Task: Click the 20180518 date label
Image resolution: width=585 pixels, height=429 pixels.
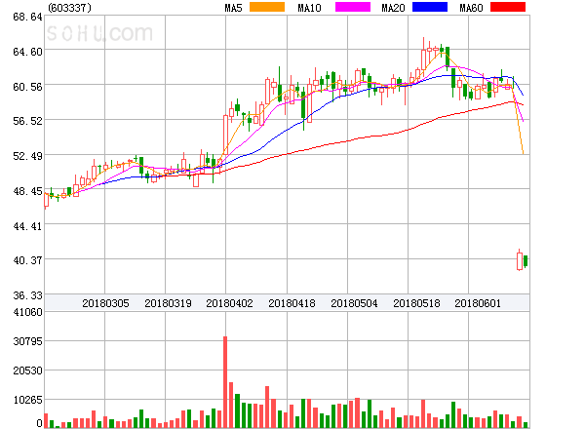Action: 416,303
